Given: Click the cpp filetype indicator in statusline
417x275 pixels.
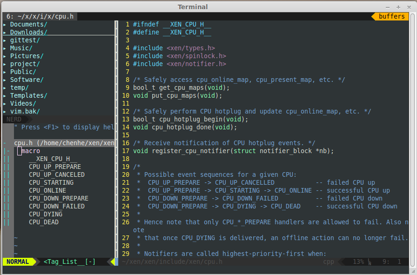Looking at the screenshot, I should [x=329, y=262].
